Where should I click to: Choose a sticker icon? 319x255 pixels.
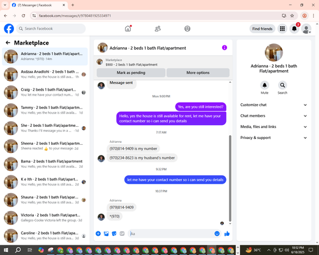coord(114,234)
